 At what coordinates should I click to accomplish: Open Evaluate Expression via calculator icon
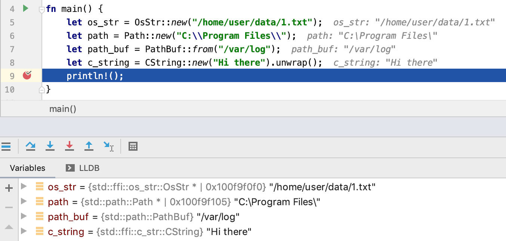click(x=133, y=146)
